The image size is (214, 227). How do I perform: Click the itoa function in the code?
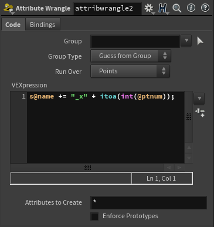pos(108,96)
